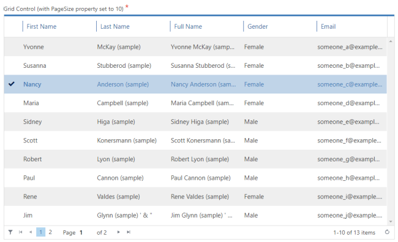The width and height of the screenshot is (398, 242).
Task: Click Cannon (sample) last name cell
Action: [x=120, y=178]
